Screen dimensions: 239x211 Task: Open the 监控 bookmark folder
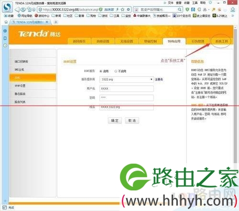coord(126,16)
